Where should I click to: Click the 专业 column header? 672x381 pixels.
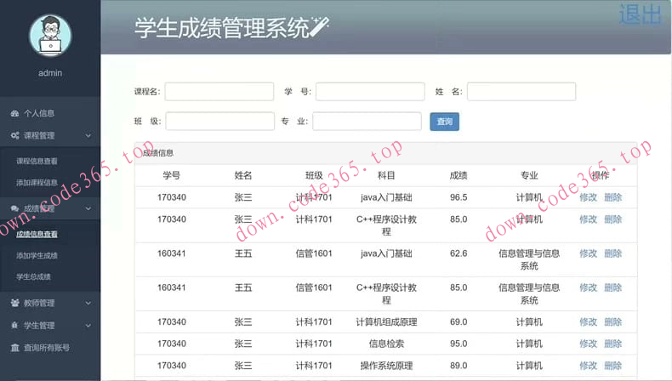pos(529,175)
